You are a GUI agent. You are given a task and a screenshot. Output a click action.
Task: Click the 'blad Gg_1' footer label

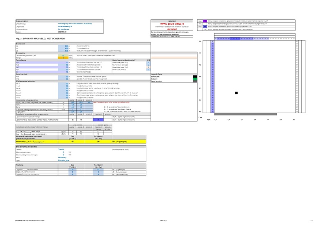163,220
